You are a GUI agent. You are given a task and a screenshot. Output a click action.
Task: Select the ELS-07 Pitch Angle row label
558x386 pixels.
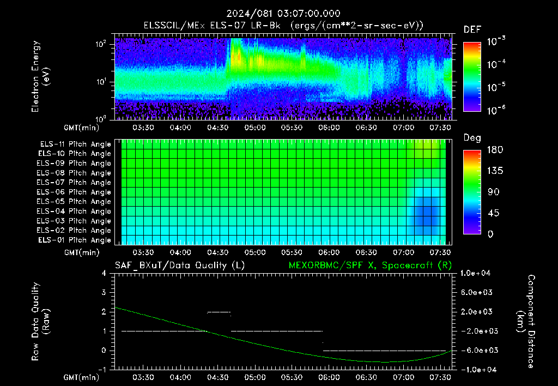pyautogui.click(x=74, y=182)
